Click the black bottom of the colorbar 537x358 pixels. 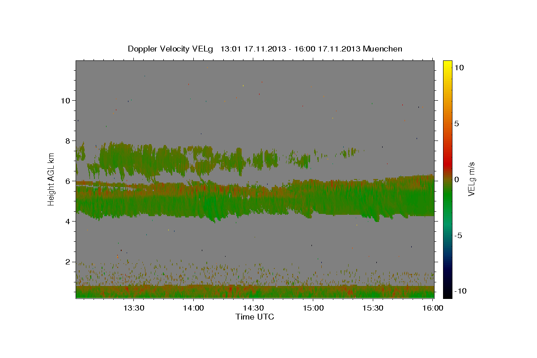[x=447, y=295]
